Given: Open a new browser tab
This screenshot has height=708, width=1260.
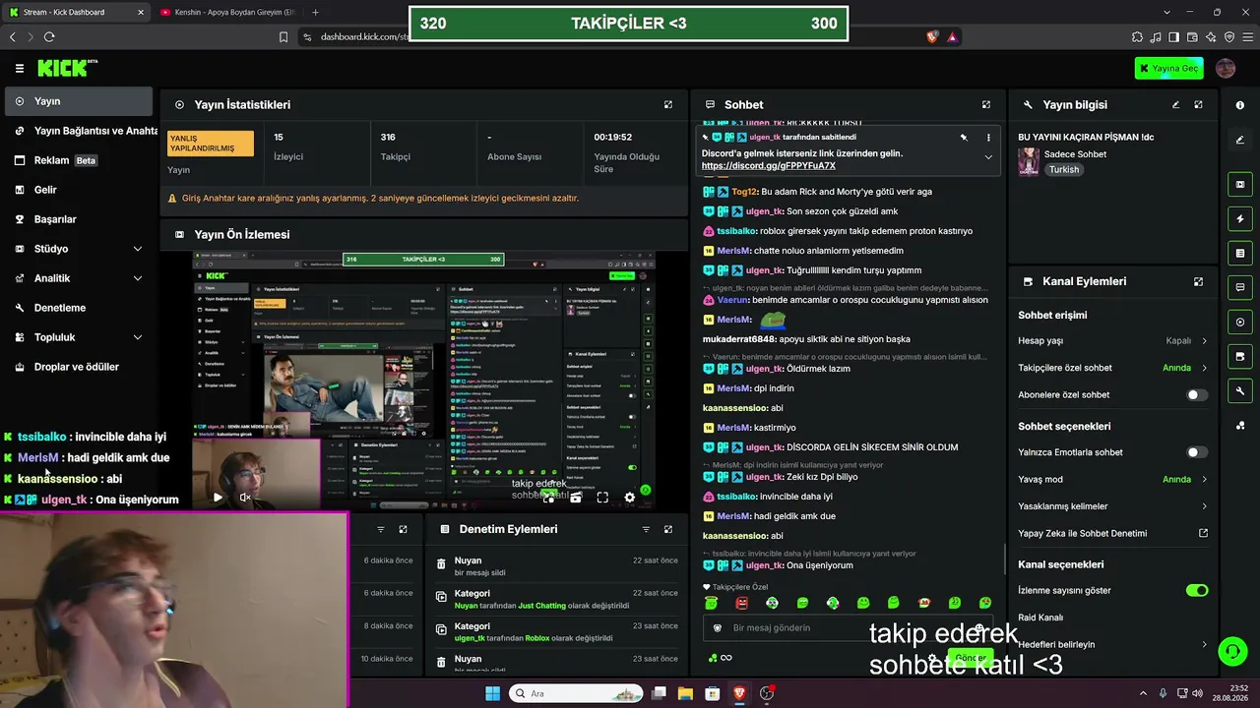Looking at the screenshot, I should [315, 12].
